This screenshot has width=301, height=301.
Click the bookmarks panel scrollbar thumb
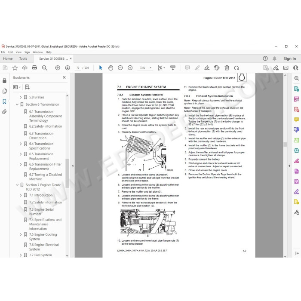tap(67, 173)
